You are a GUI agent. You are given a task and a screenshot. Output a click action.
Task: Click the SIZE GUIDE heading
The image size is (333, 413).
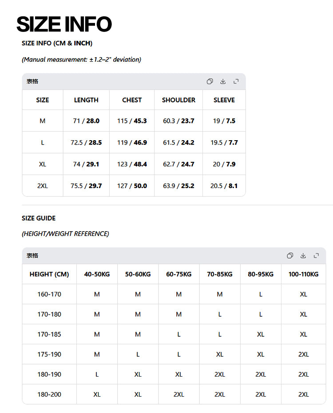tap(39, 218)
